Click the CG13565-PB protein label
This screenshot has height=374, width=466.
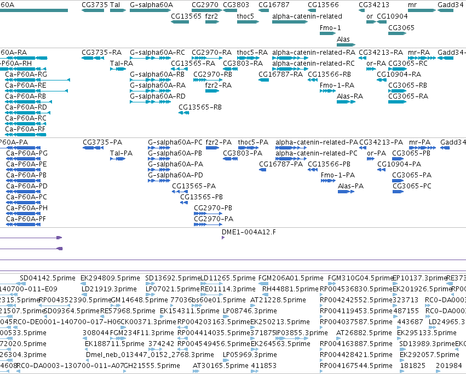point(202,197)
